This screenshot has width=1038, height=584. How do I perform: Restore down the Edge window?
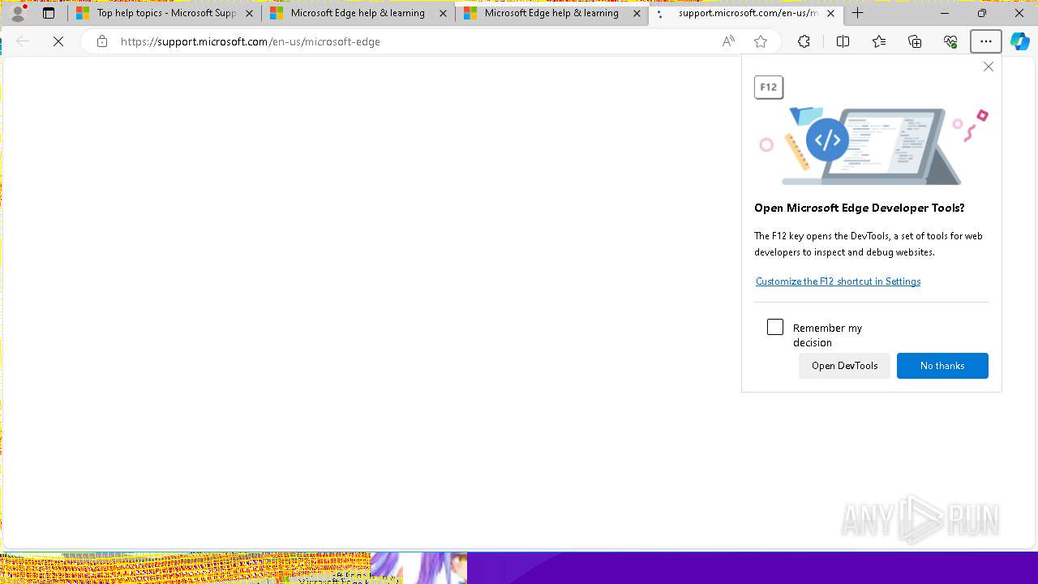coord(982,13)
